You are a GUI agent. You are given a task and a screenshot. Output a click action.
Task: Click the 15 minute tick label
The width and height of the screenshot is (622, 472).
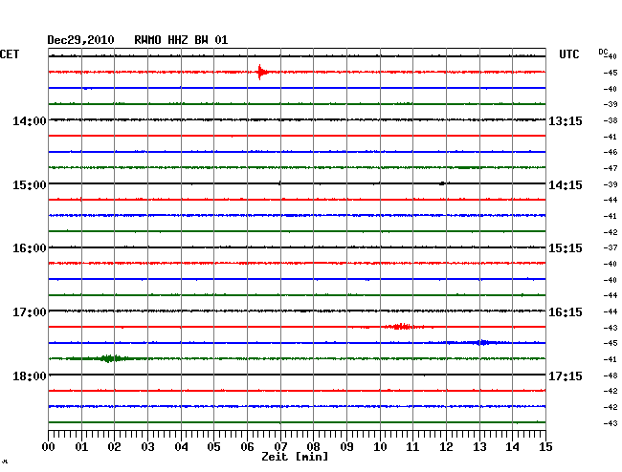(x=545, y=447)
